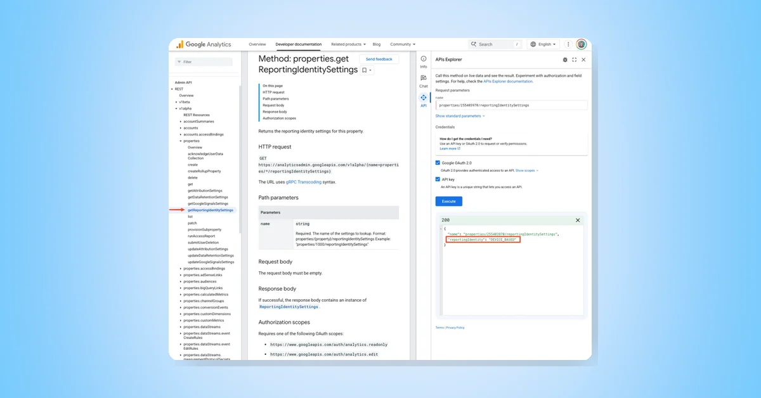Select getAttributionSettings in sidebar
The image size is (761, 398).
pos(205,190)
